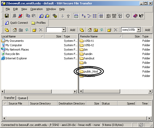154x128 pixels.
Task: Click the Disconnect icon with red slash
Action: (20, 16)
